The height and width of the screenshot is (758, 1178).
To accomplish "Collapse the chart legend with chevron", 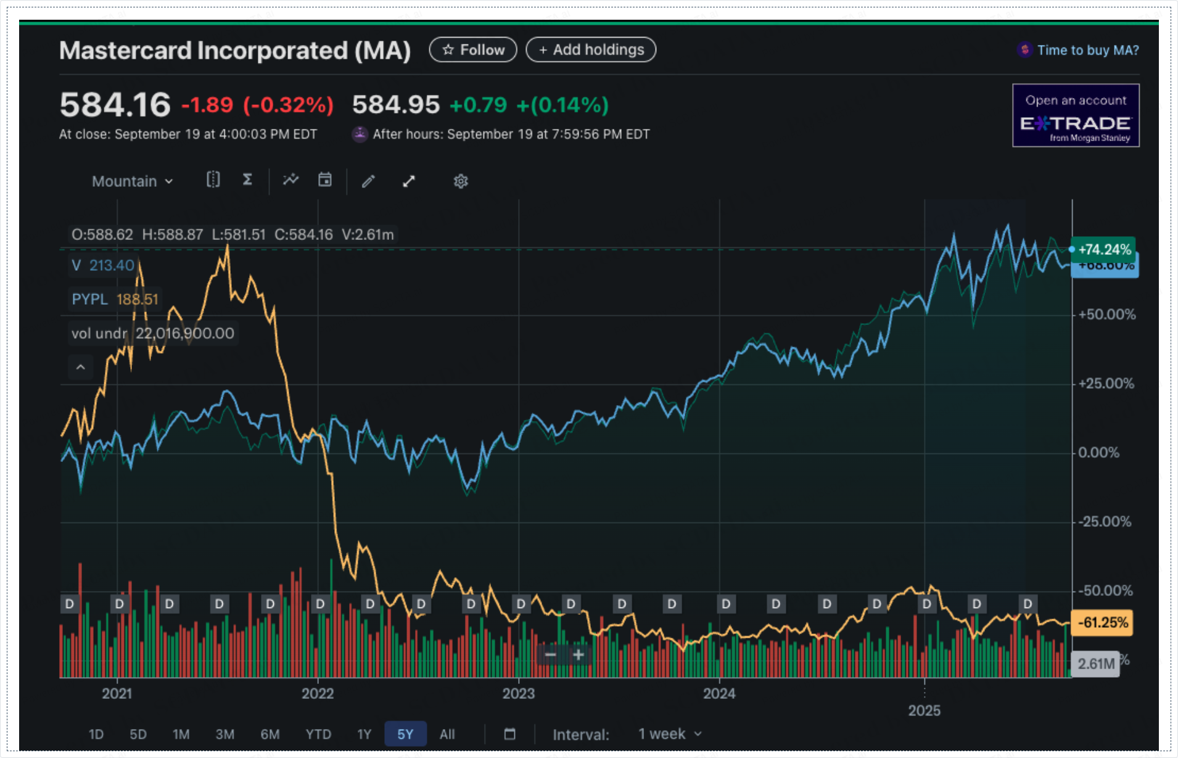I will tap(80, 367).
